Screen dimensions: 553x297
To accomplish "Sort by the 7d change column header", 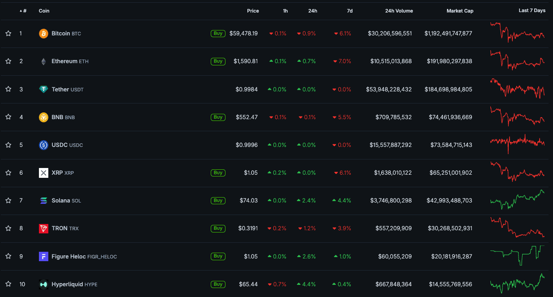I will tap(349, 11).
